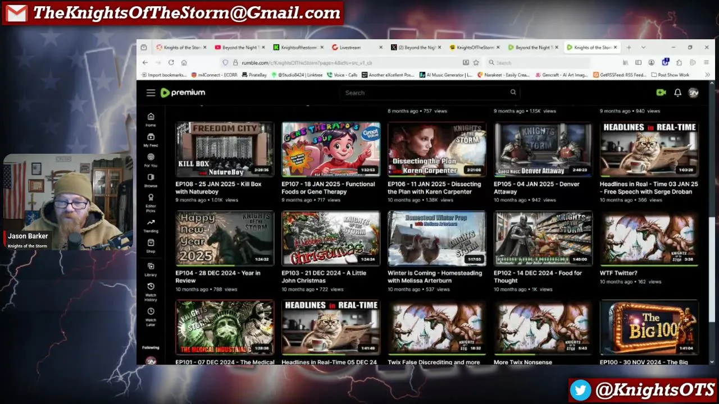
Task: Open a new browser tab
Action: (629, 47)
